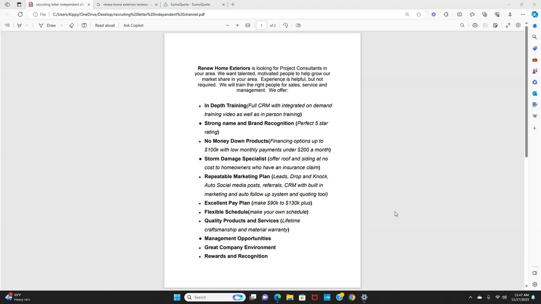Start Read aloud

coord(105,25)
